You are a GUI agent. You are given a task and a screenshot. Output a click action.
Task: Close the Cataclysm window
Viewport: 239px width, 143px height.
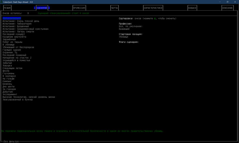(235, 2)
